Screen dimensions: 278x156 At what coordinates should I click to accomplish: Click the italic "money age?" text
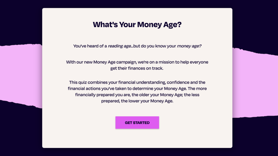pos(189,46)
